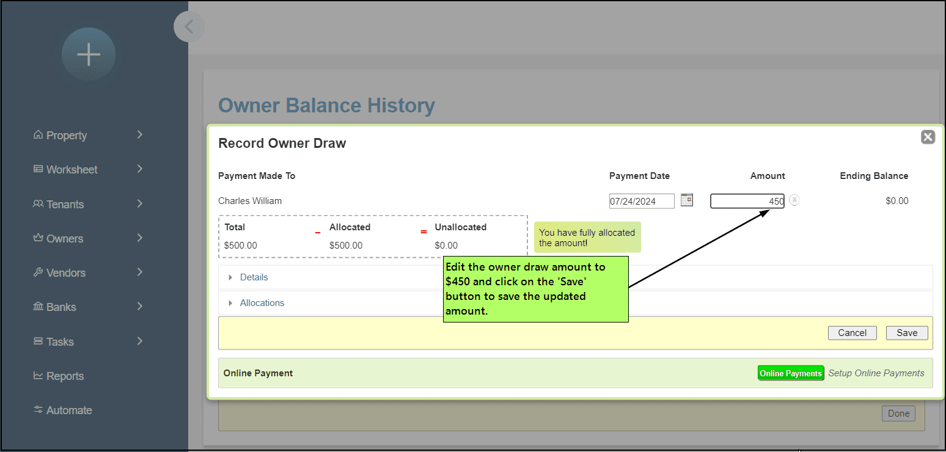Image resolution: width=946 pixels, height=452 pixels.
Task: Click the Reports chart icon in sidebar
Action: (38, 376)
